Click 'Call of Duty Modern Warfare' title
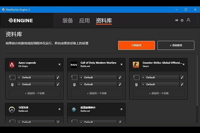This screenshot has width=200, height=133. point(98,63)
